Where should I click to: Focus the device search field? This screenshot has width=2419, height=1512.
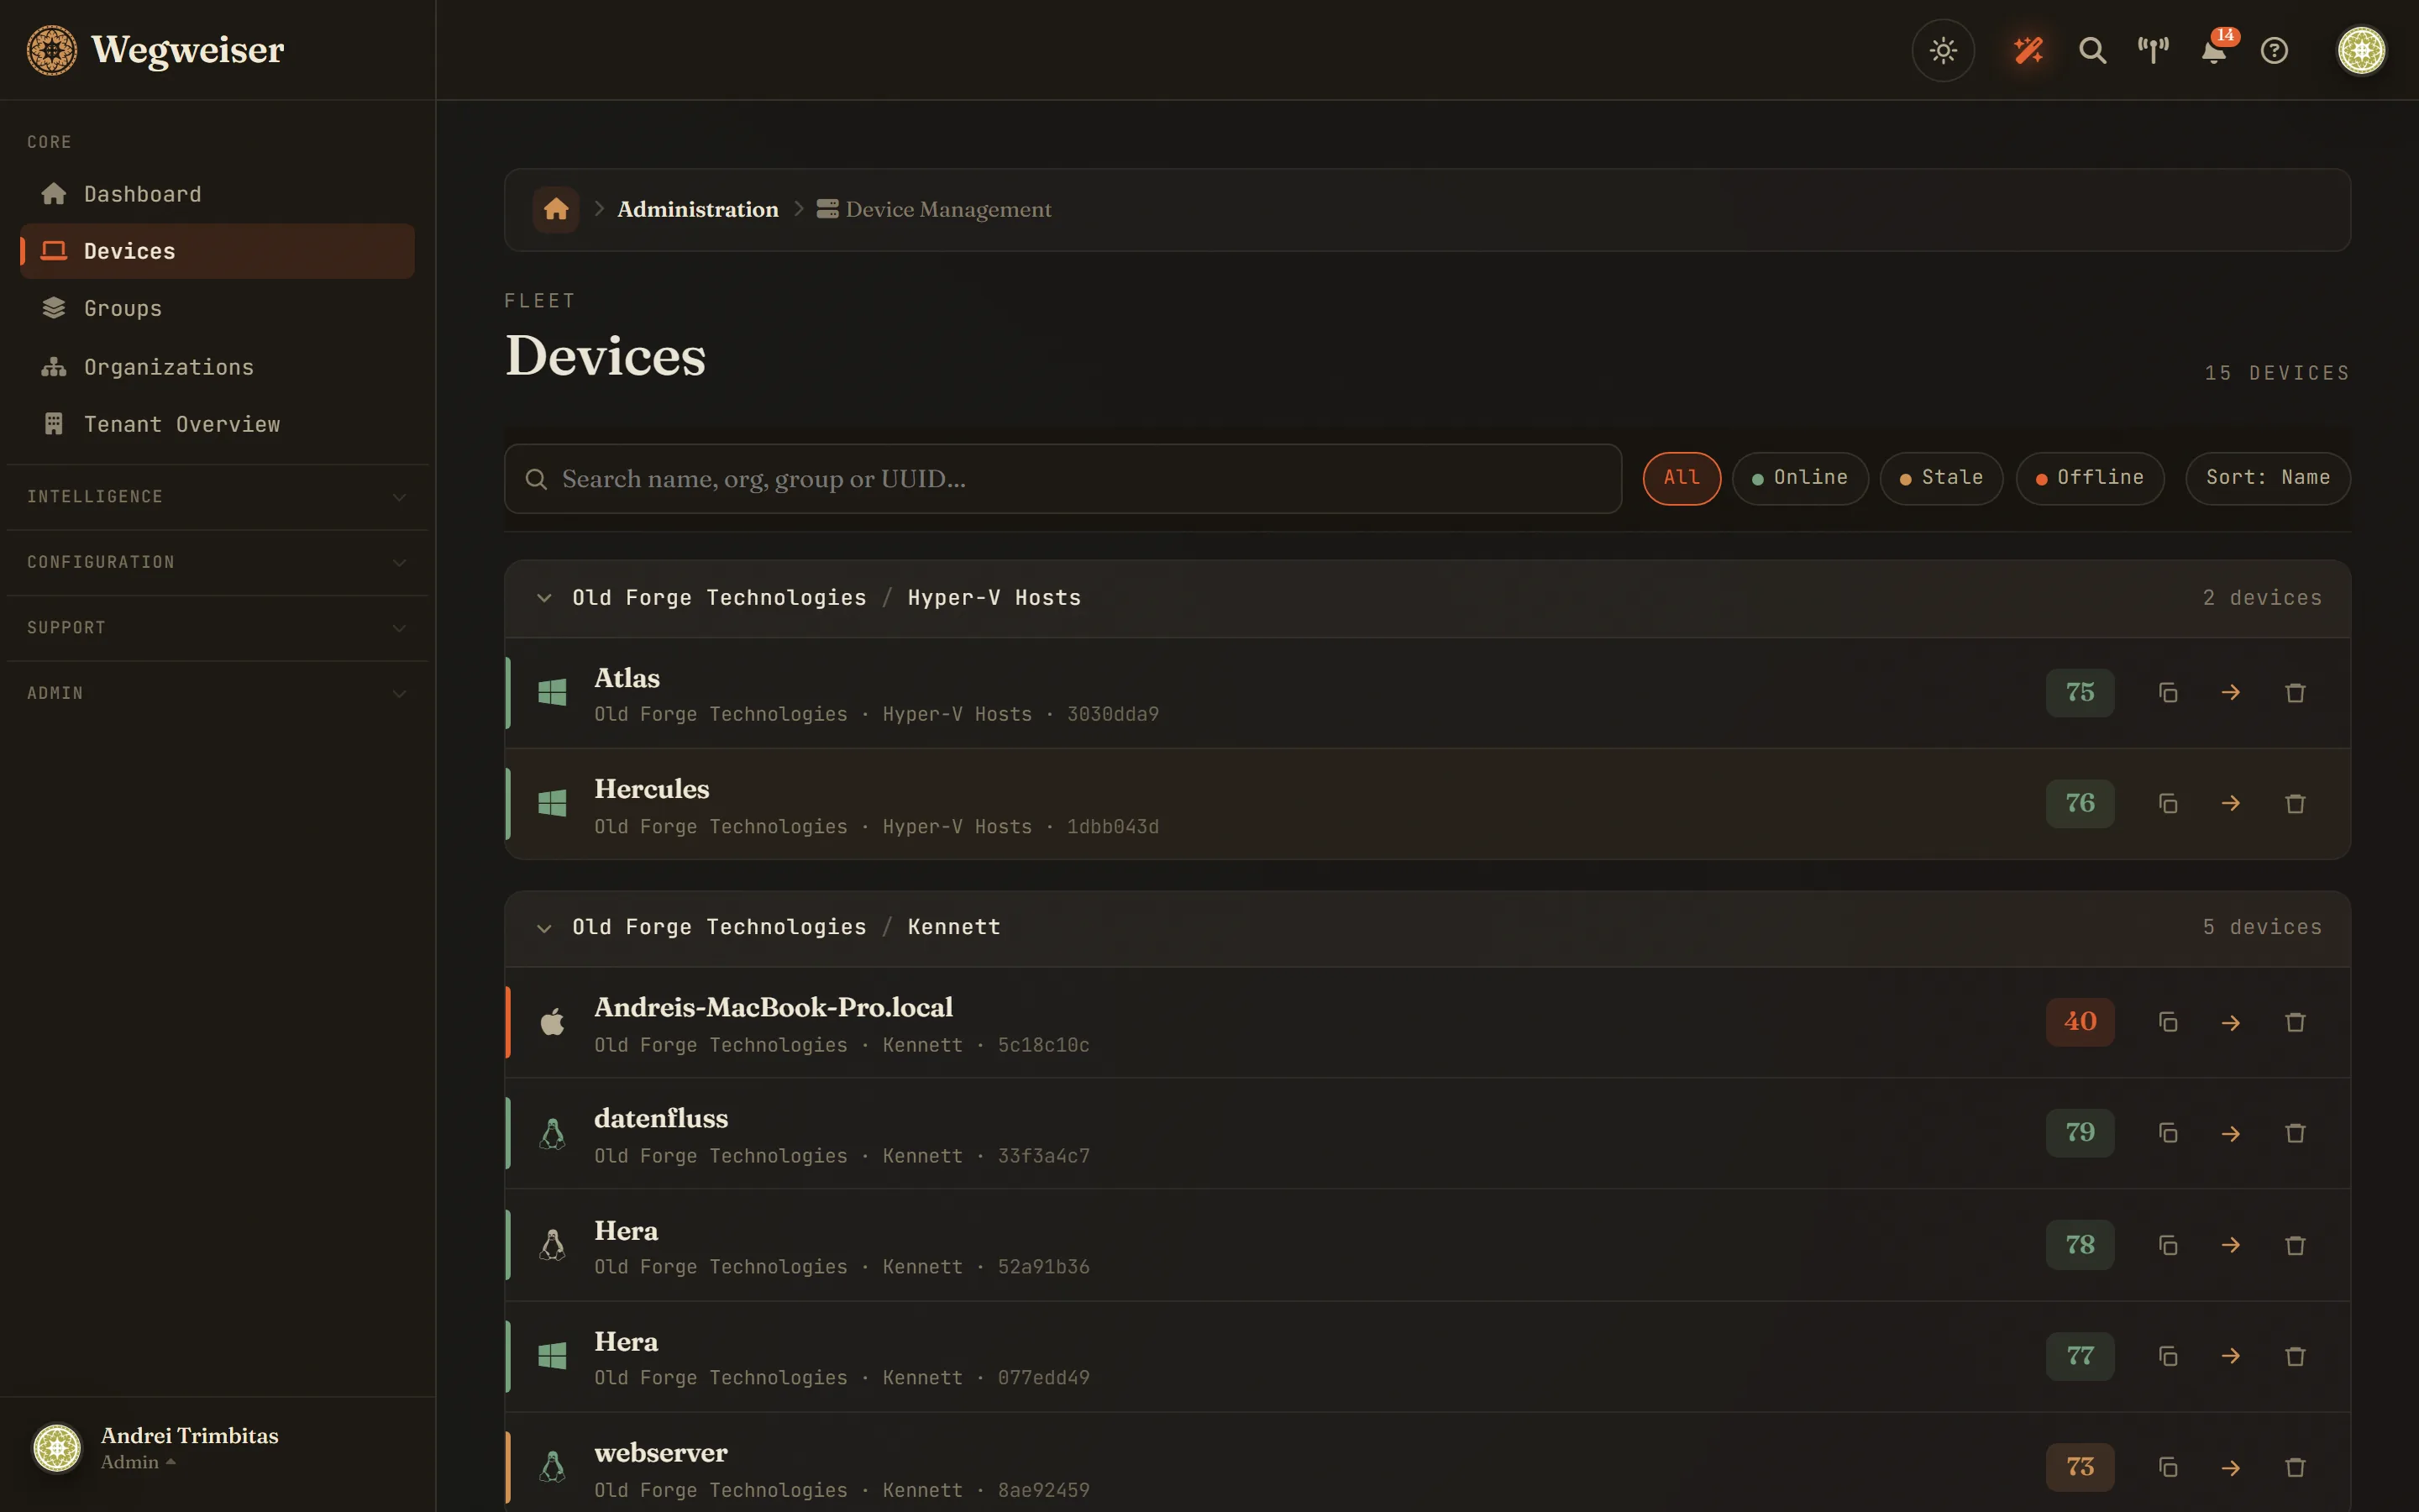point(1063,479)
